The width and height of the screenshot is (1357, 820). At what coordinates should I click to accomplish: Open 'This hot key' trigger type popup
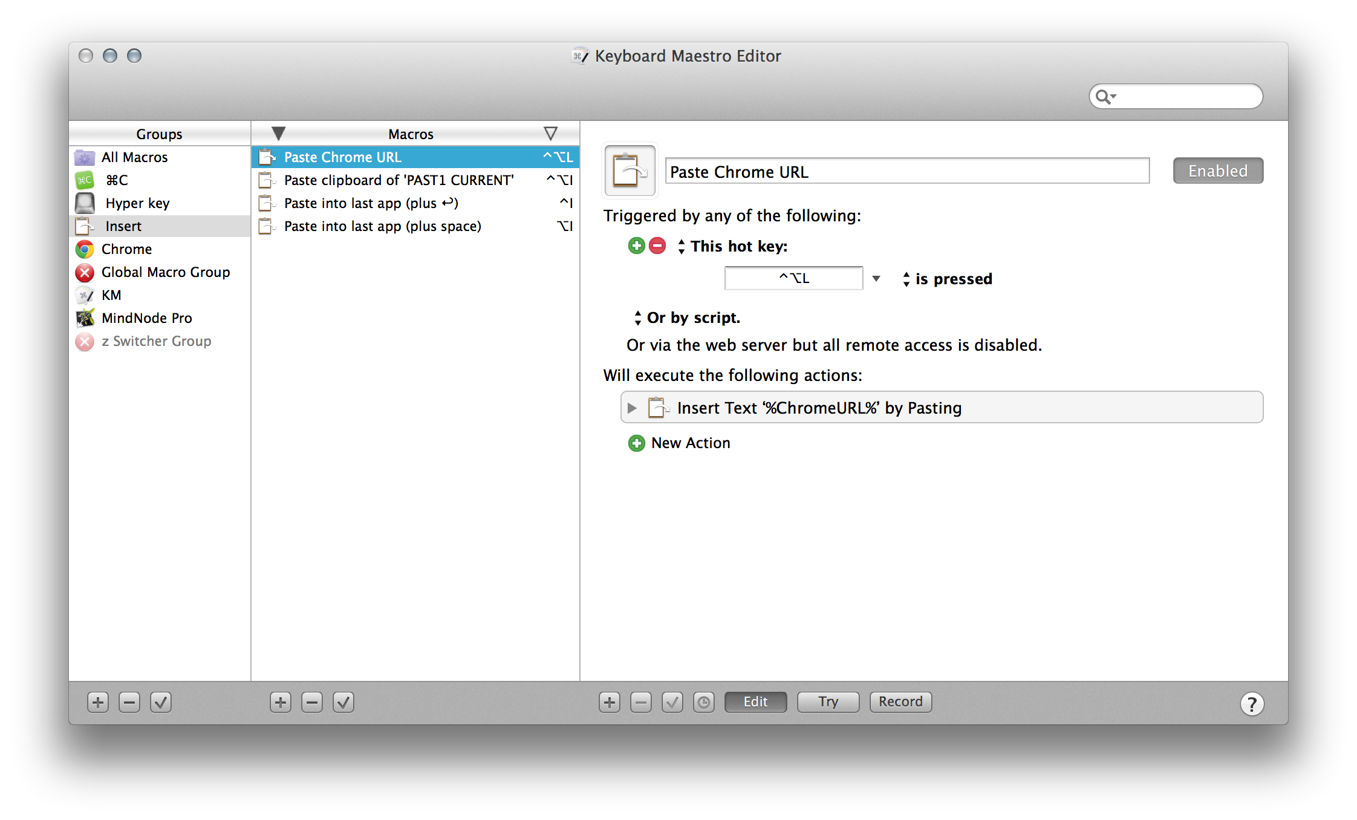click(733, 246)
